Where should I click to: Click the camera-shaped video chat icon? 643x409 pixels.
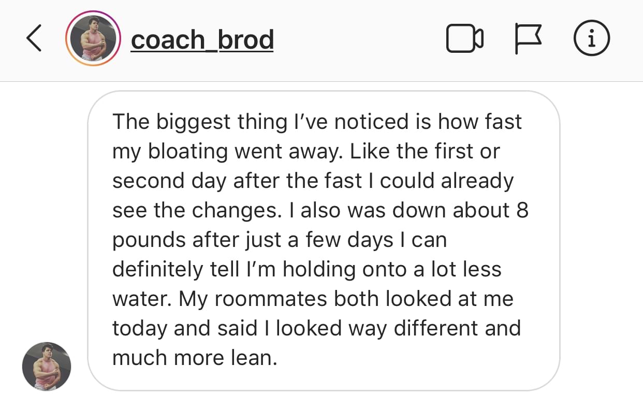tap(465, 39)
